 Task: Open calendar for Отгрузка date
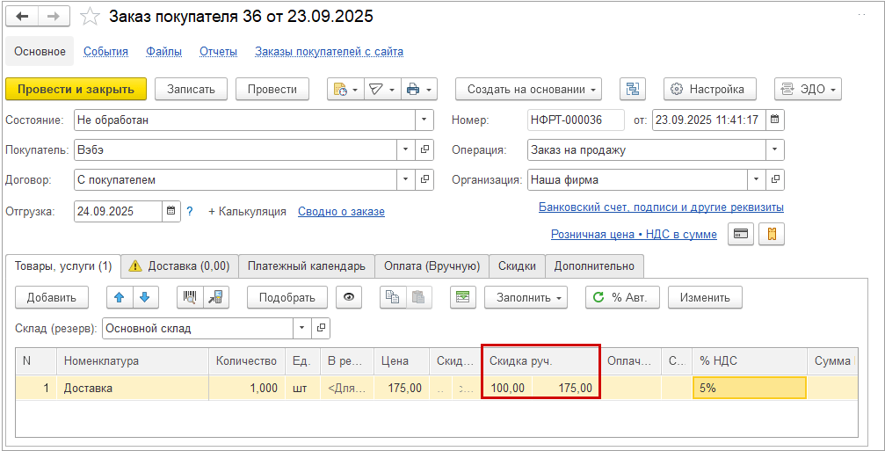pos(171,212)
